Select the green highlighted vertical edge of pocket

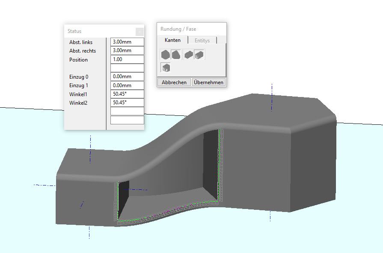click(x=219, y=166)
